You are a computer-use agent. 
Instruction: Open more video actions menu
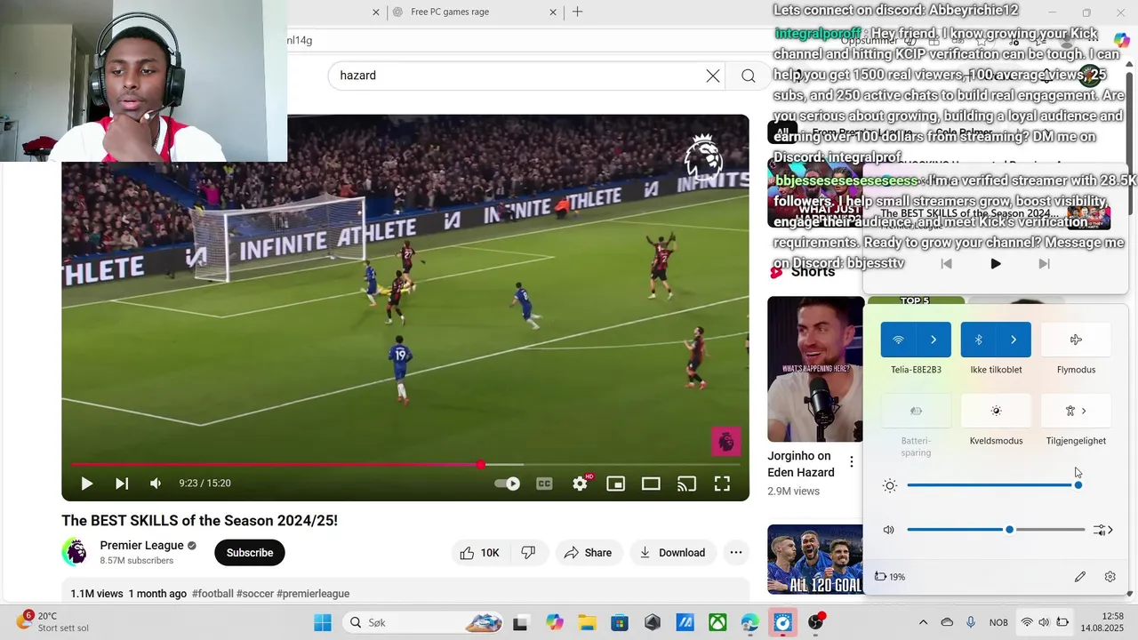[x=736, y=553]
